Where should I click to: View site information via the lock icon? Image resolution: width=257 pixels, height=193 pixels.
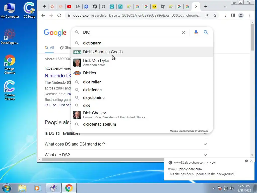point(69,15)
